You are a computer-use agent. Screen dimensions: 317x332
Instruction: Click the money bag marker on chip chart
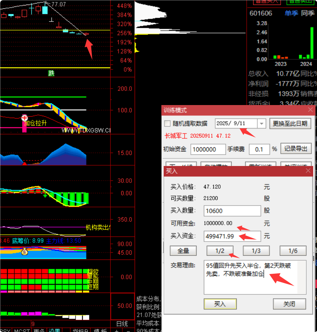tap(24, 251)
